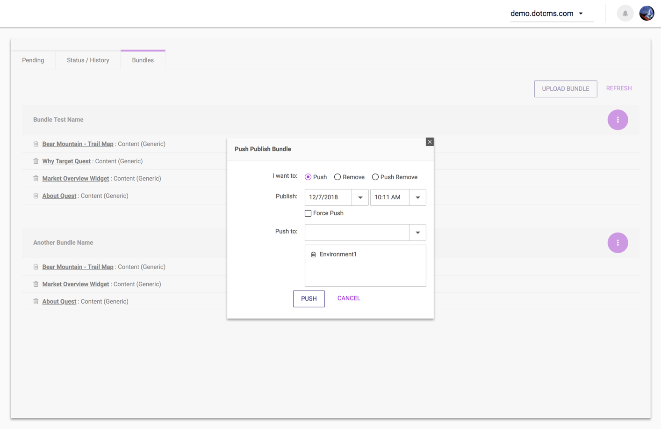
Task: Choose the Remove radio option
Action: pyautogui.click(x=338, y=177)
